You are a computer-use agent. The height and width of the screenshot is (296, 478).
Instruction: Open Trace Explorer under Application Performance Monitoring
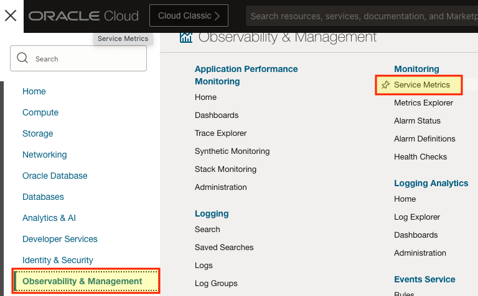tap(220, 133)
